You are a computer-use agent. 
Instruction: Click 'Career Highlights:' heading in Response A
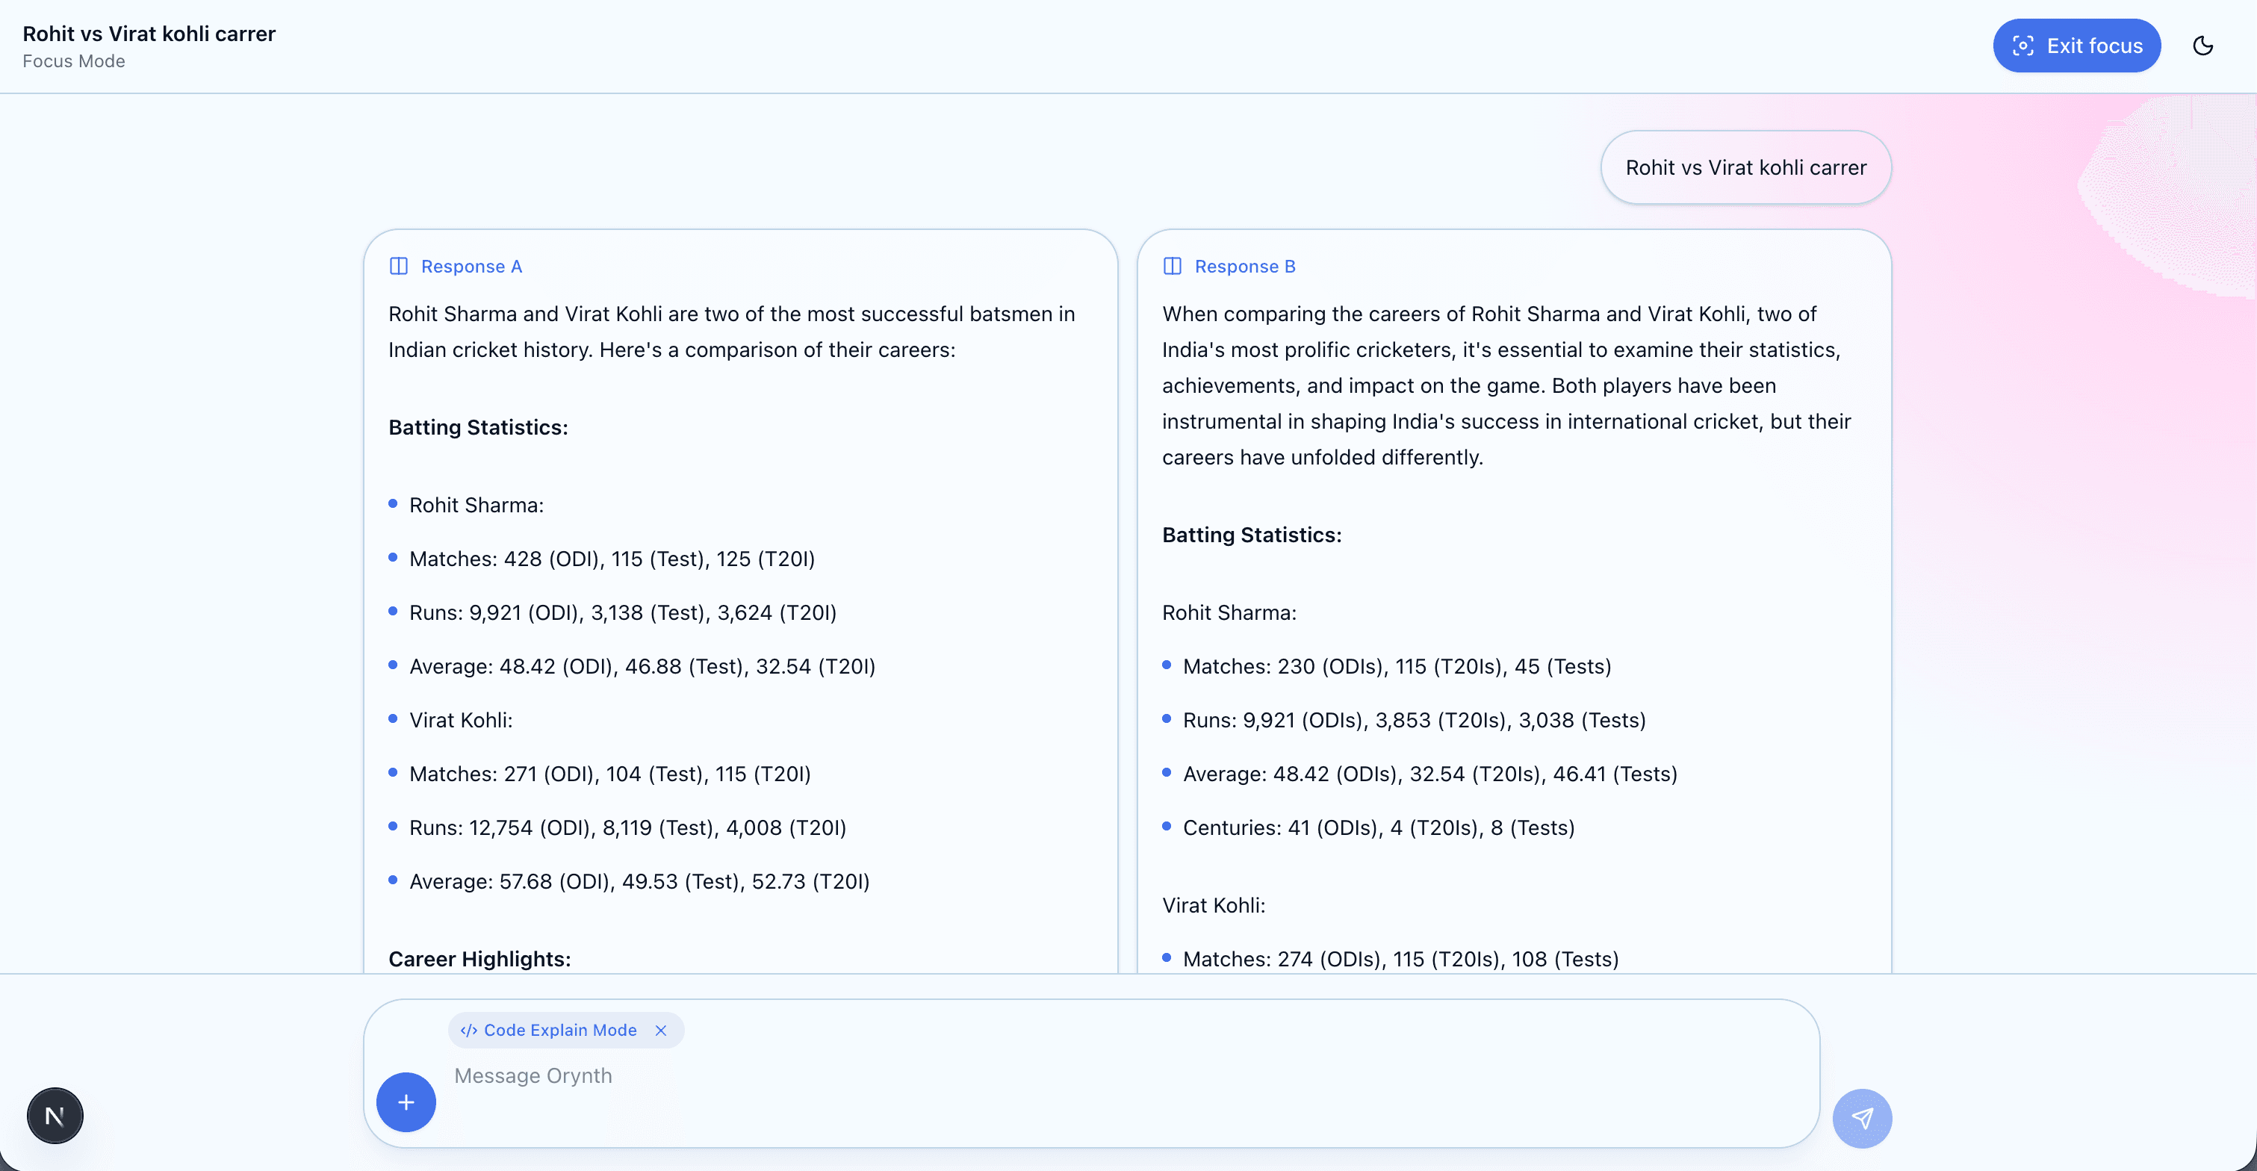pyautogui.click(x=480, y=959)
